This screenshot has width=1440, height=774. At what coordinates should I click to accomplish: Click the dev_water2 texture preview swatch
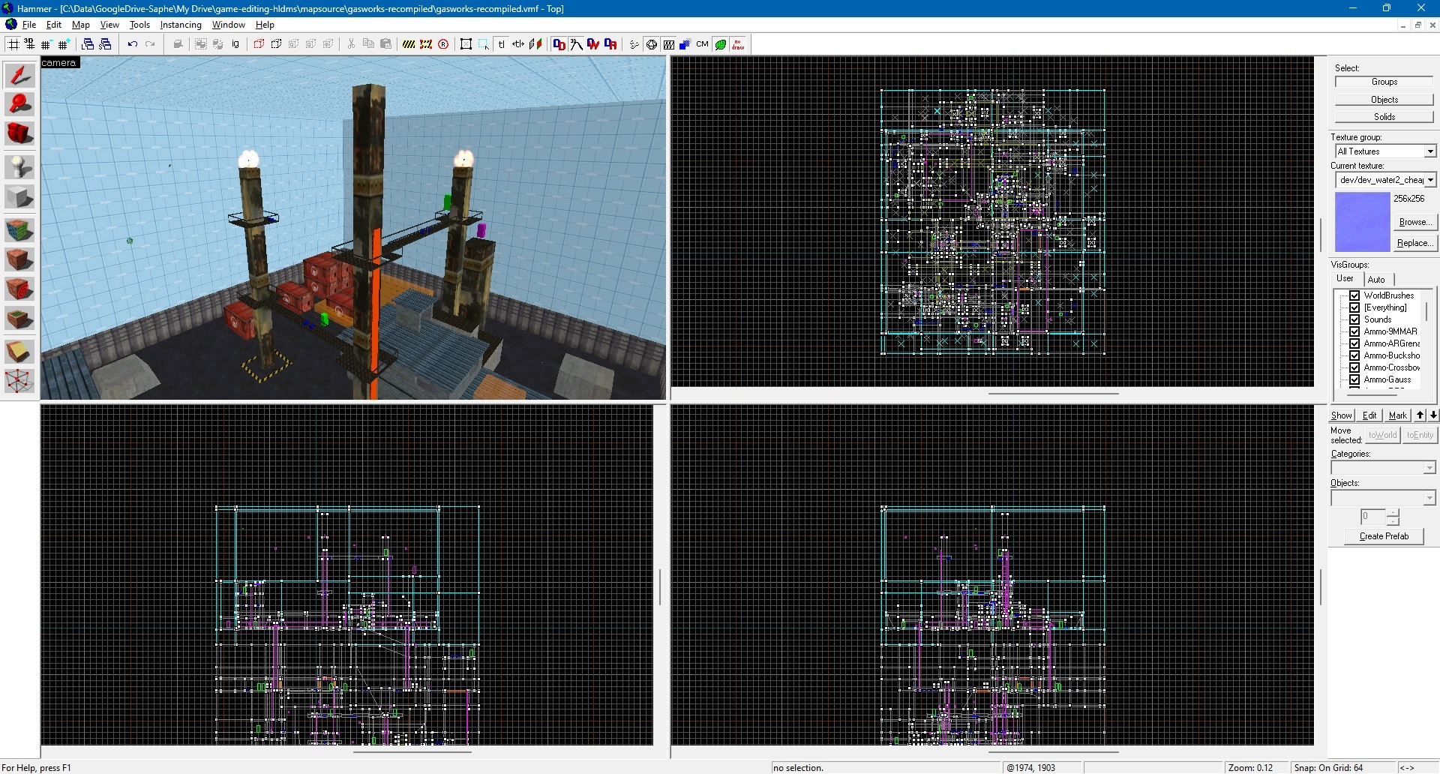tap(1362, 221)
